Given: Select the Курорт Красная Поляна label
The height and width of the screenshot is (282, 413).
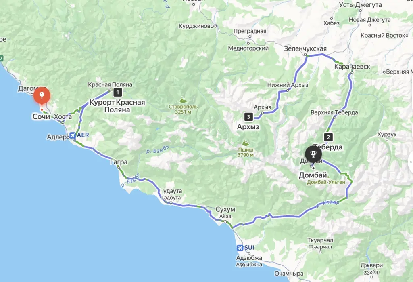Looking at the screenshot, I should point(117,106).
